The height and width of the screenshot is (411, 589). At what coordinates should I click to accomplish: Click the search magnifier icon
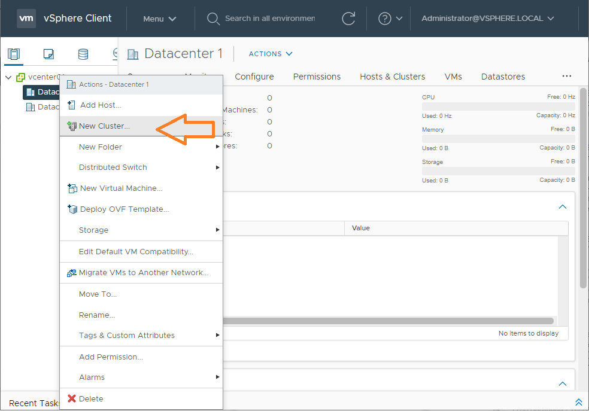tap(213, 19)
